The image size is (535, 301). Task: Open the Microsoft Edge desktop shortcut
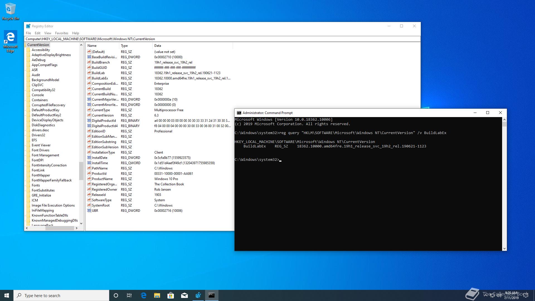[x=10, y=41]
